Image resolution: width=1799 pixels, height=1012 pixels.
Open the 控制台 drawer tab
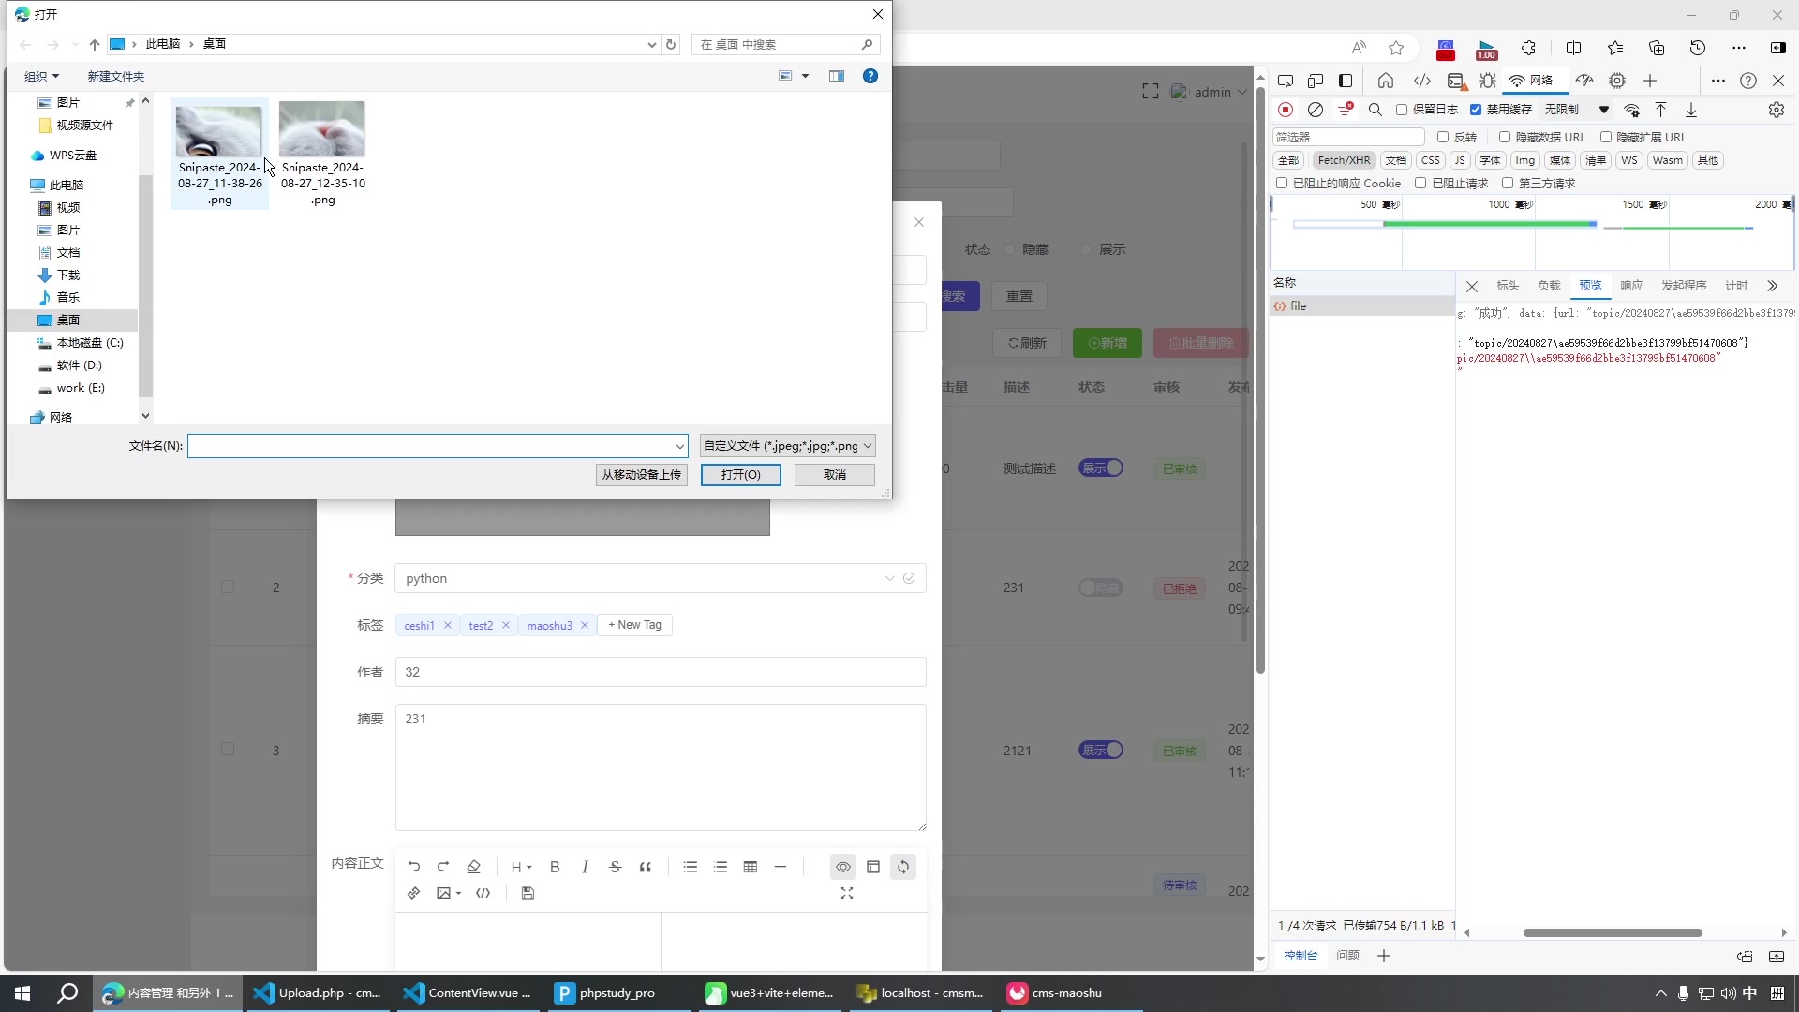(x=1301, y=956)
